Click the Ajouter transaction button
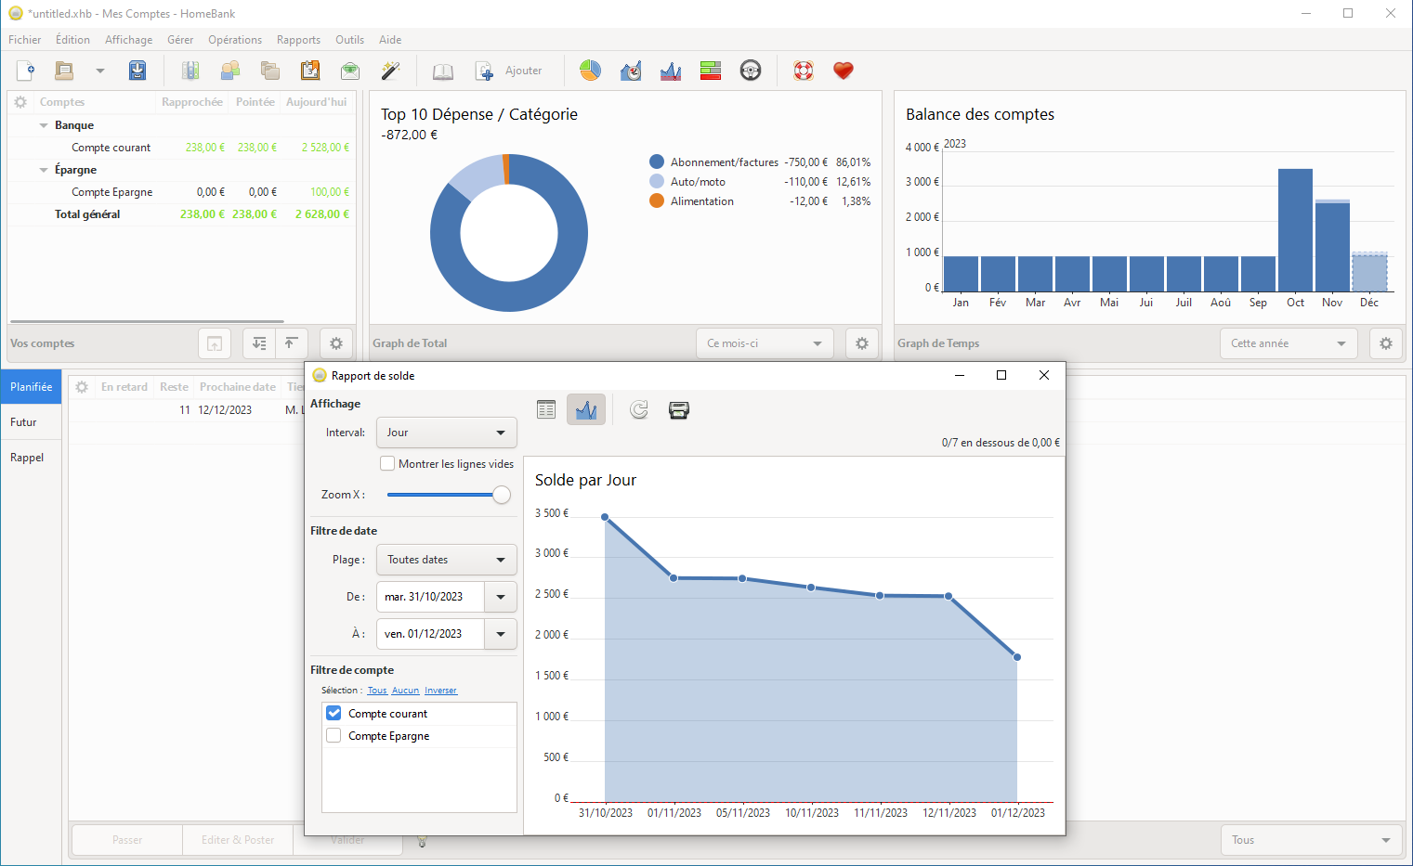Image resolution: width=1413 pixels, height=866 pixels. click(509, 71)
